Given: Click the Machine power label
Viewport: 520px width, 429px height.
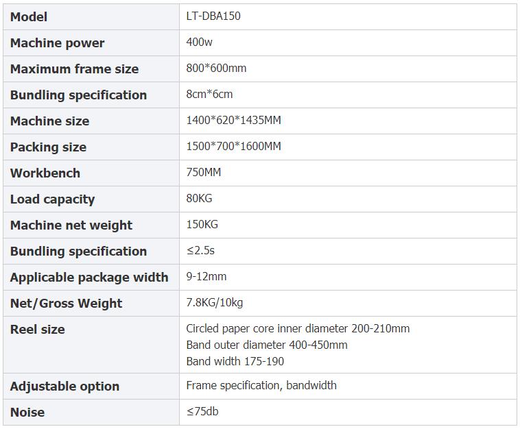Looking at the screenshot, I should tap(58, 43).
